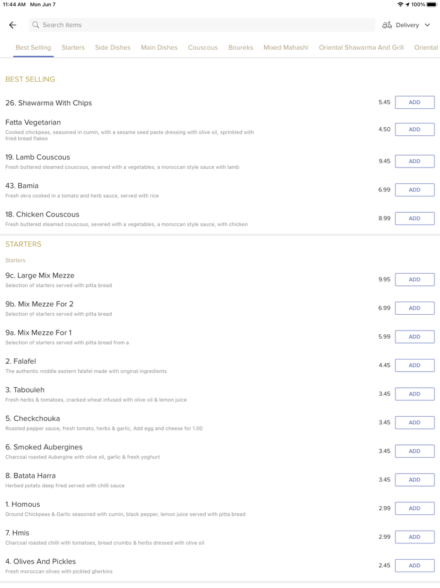Focus the Search items field

pyautogui.click(x=201, y=25)
